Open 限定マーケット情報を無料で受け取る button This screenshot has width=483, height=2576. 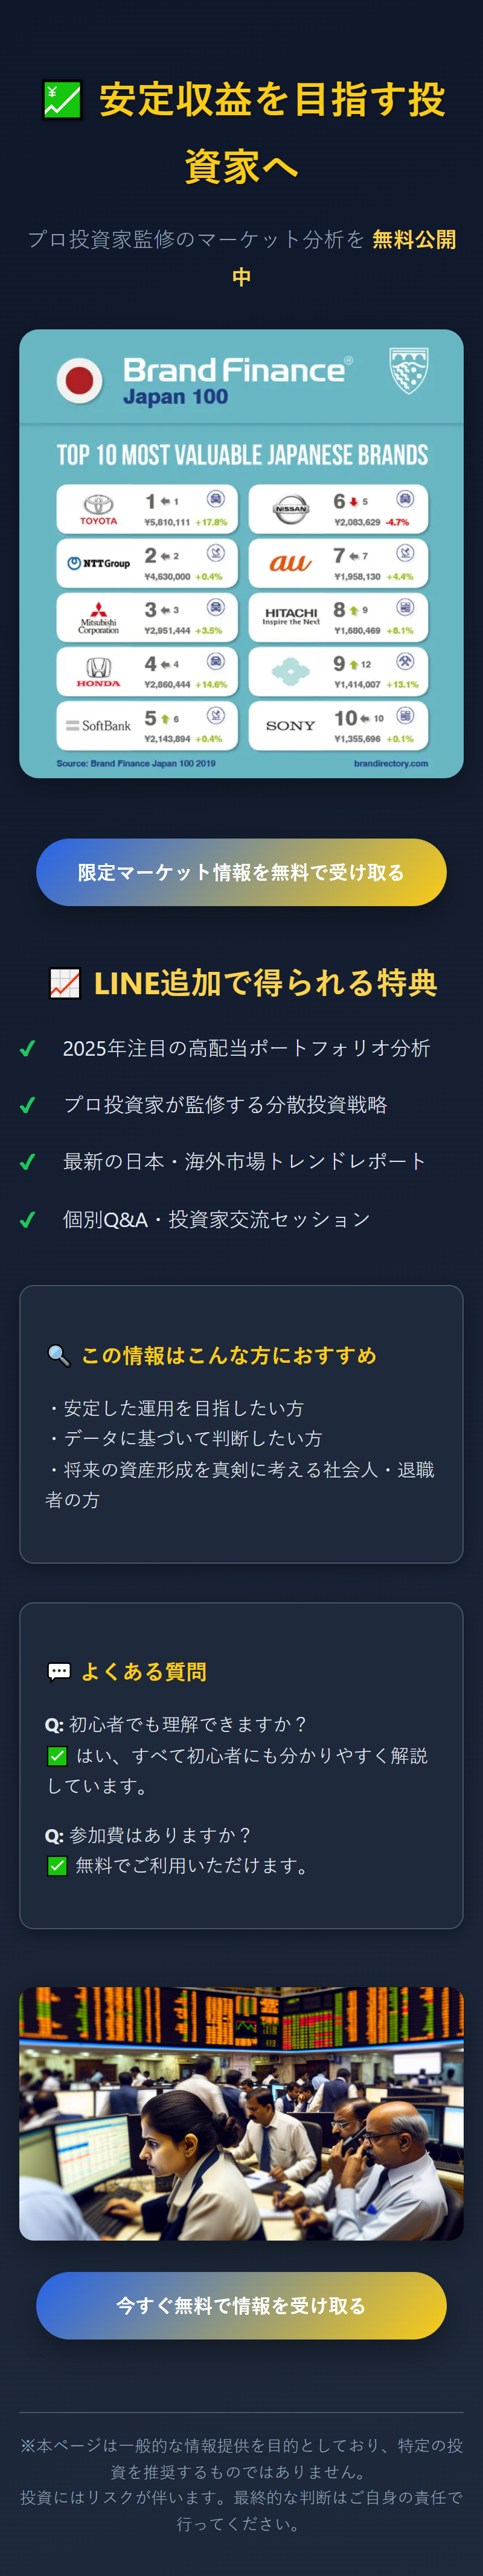pos(241,872)
